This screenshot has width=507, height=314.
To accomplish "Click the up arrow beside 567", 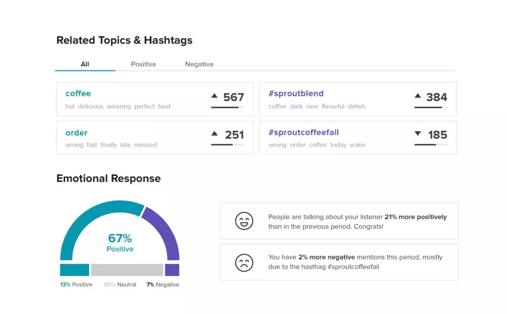I will click(x=215, y=96).
